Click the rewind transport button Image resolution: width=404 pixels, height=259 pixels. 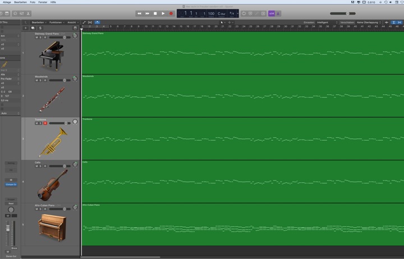[x=139, y=13]
